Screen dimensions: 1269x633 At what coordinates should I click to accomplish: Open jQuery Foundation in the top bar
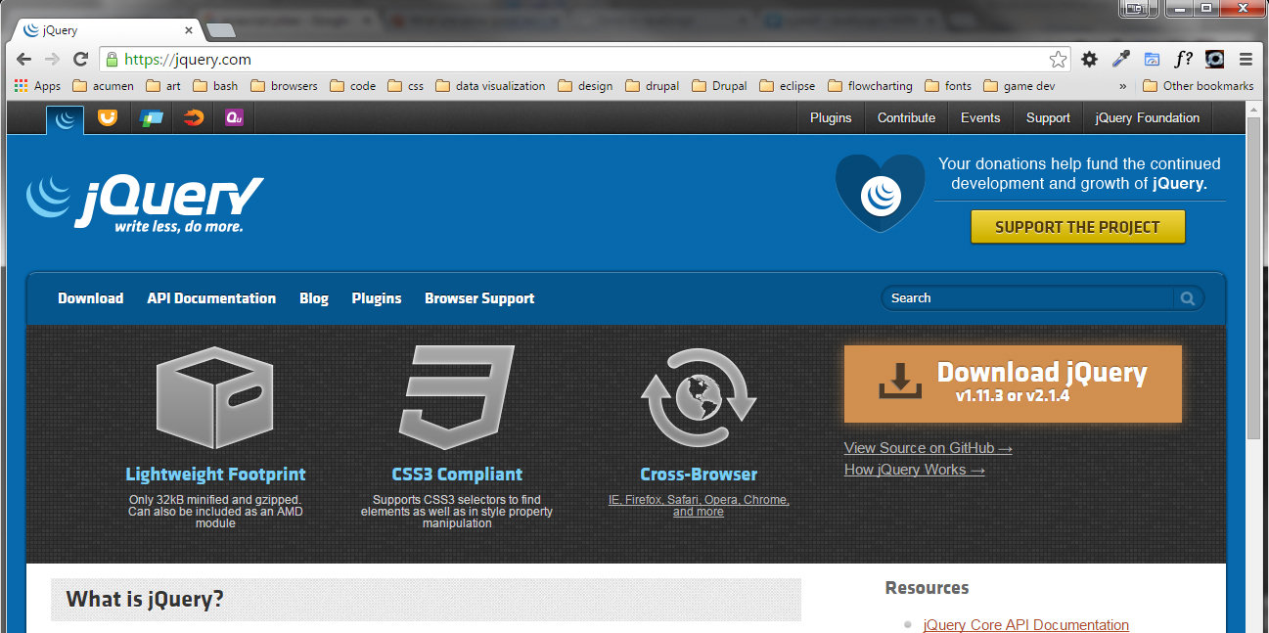pos(1147,117)
